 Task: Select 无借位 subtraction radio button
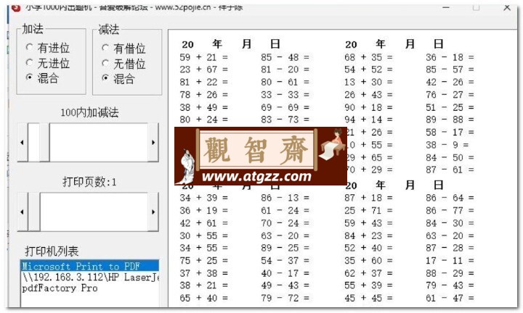click(x=124, y=63)
